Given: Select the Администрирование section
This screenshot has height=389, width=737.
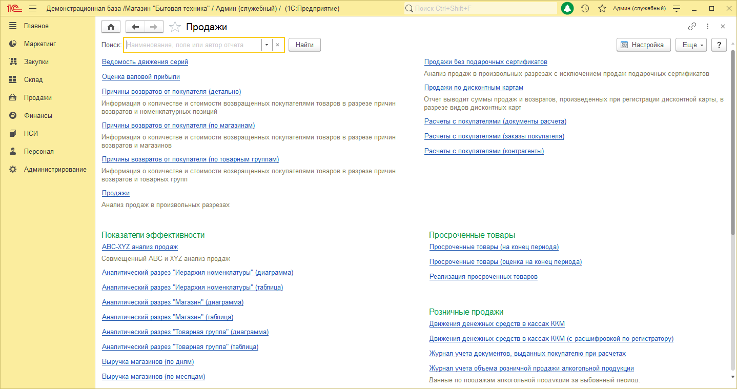Looking at the screenshot, I should 55,169.
